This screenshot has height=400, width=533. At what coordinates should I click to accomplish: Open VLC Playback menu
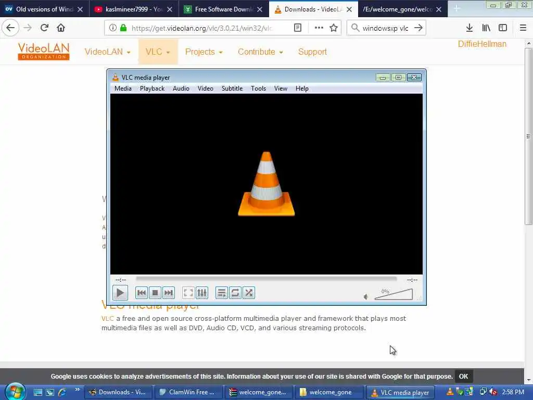[x=152, y=89]
